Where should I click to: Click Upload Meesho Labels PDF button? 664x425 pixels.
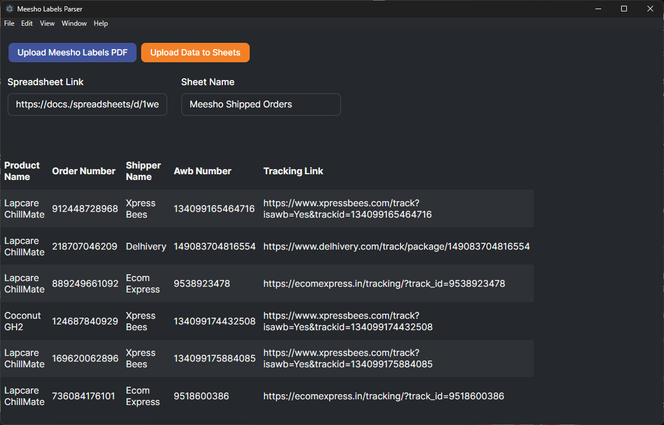point(73,53)
